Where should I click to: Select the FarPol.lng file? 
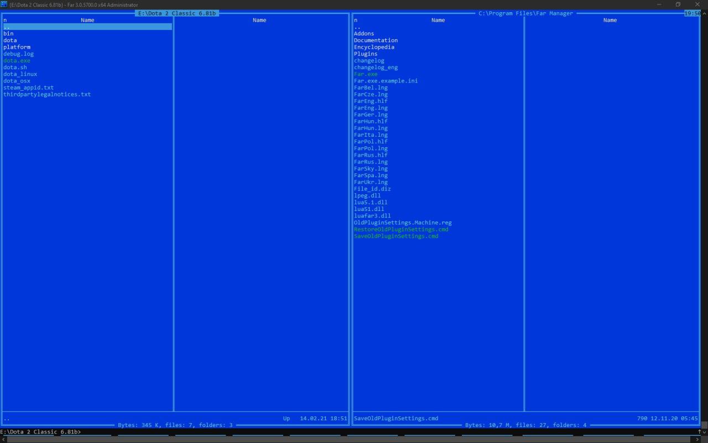point(371,148)
